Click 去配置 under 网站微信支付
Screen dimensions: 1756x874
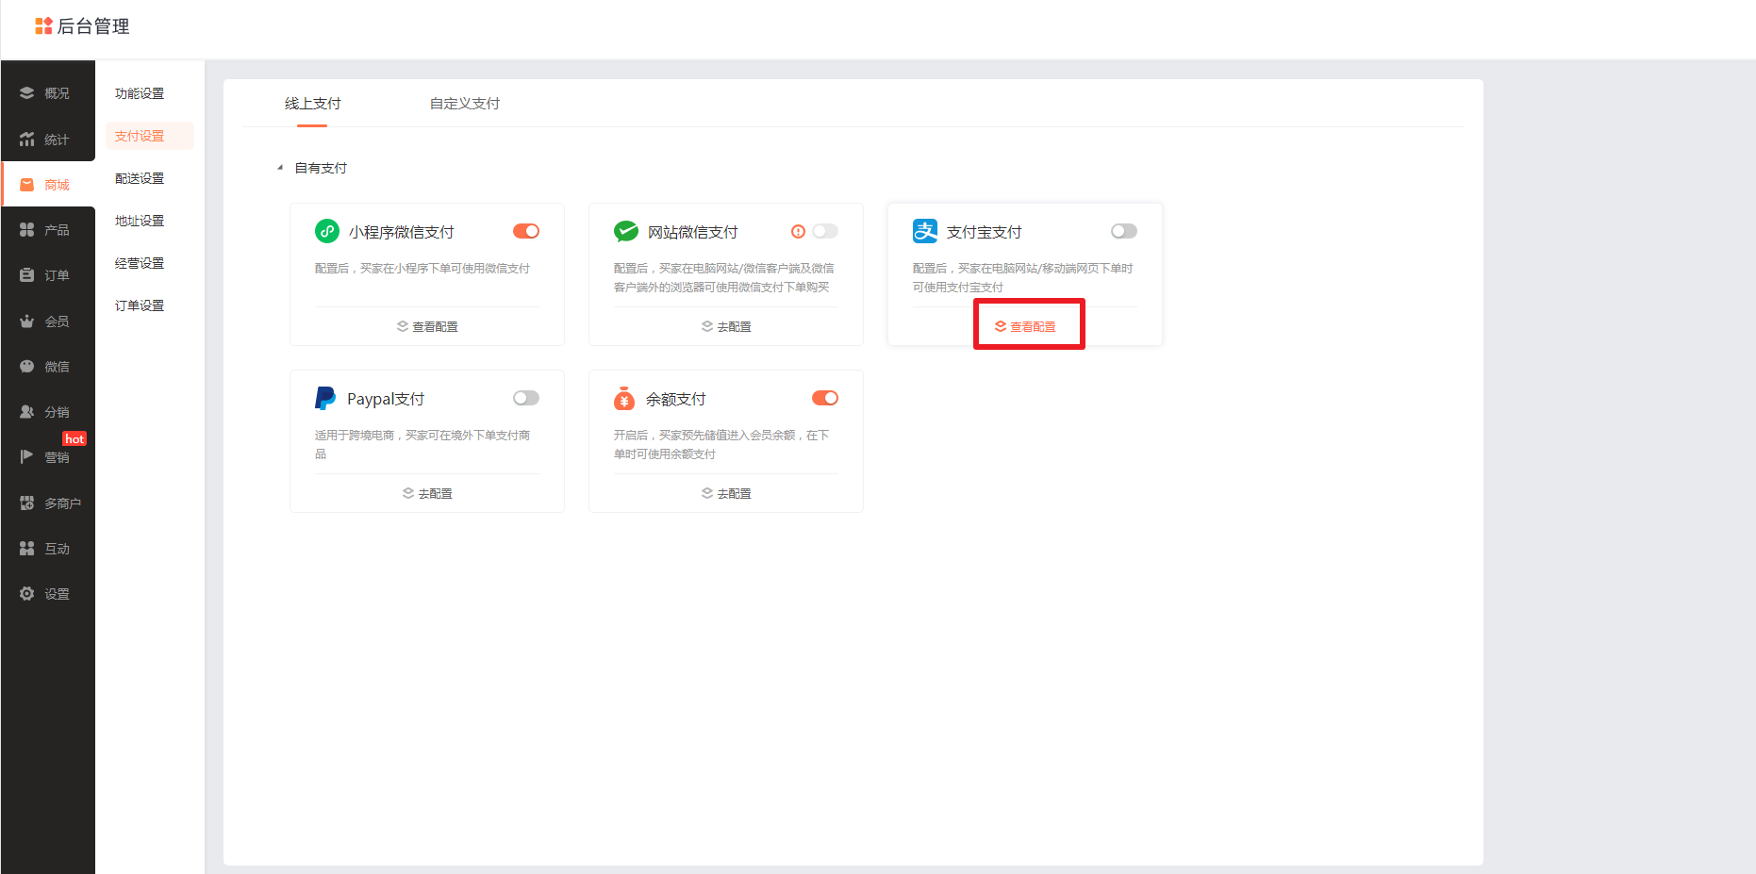pos(726,326)
